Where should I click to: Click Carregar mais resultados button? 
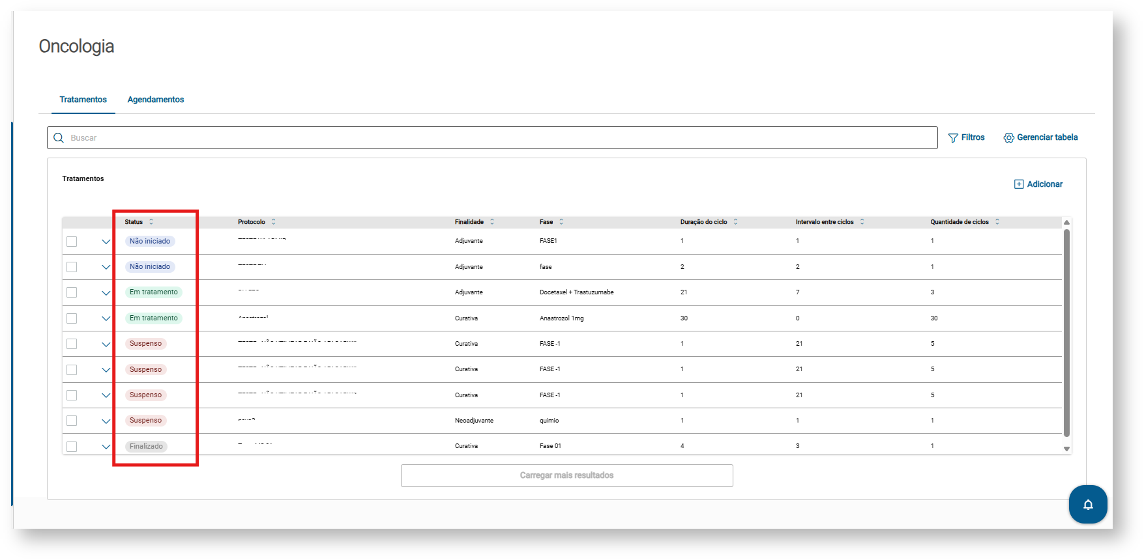point(566,475)
